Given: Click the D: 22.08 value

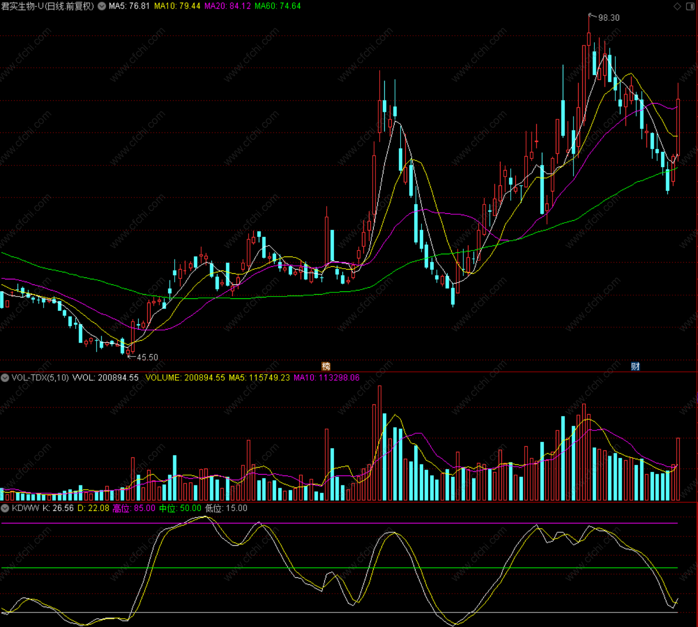Looking at the screenshot, I should 93,508.
